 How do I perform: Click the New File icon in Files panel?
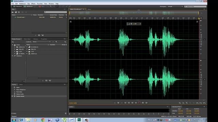[19, 12]
